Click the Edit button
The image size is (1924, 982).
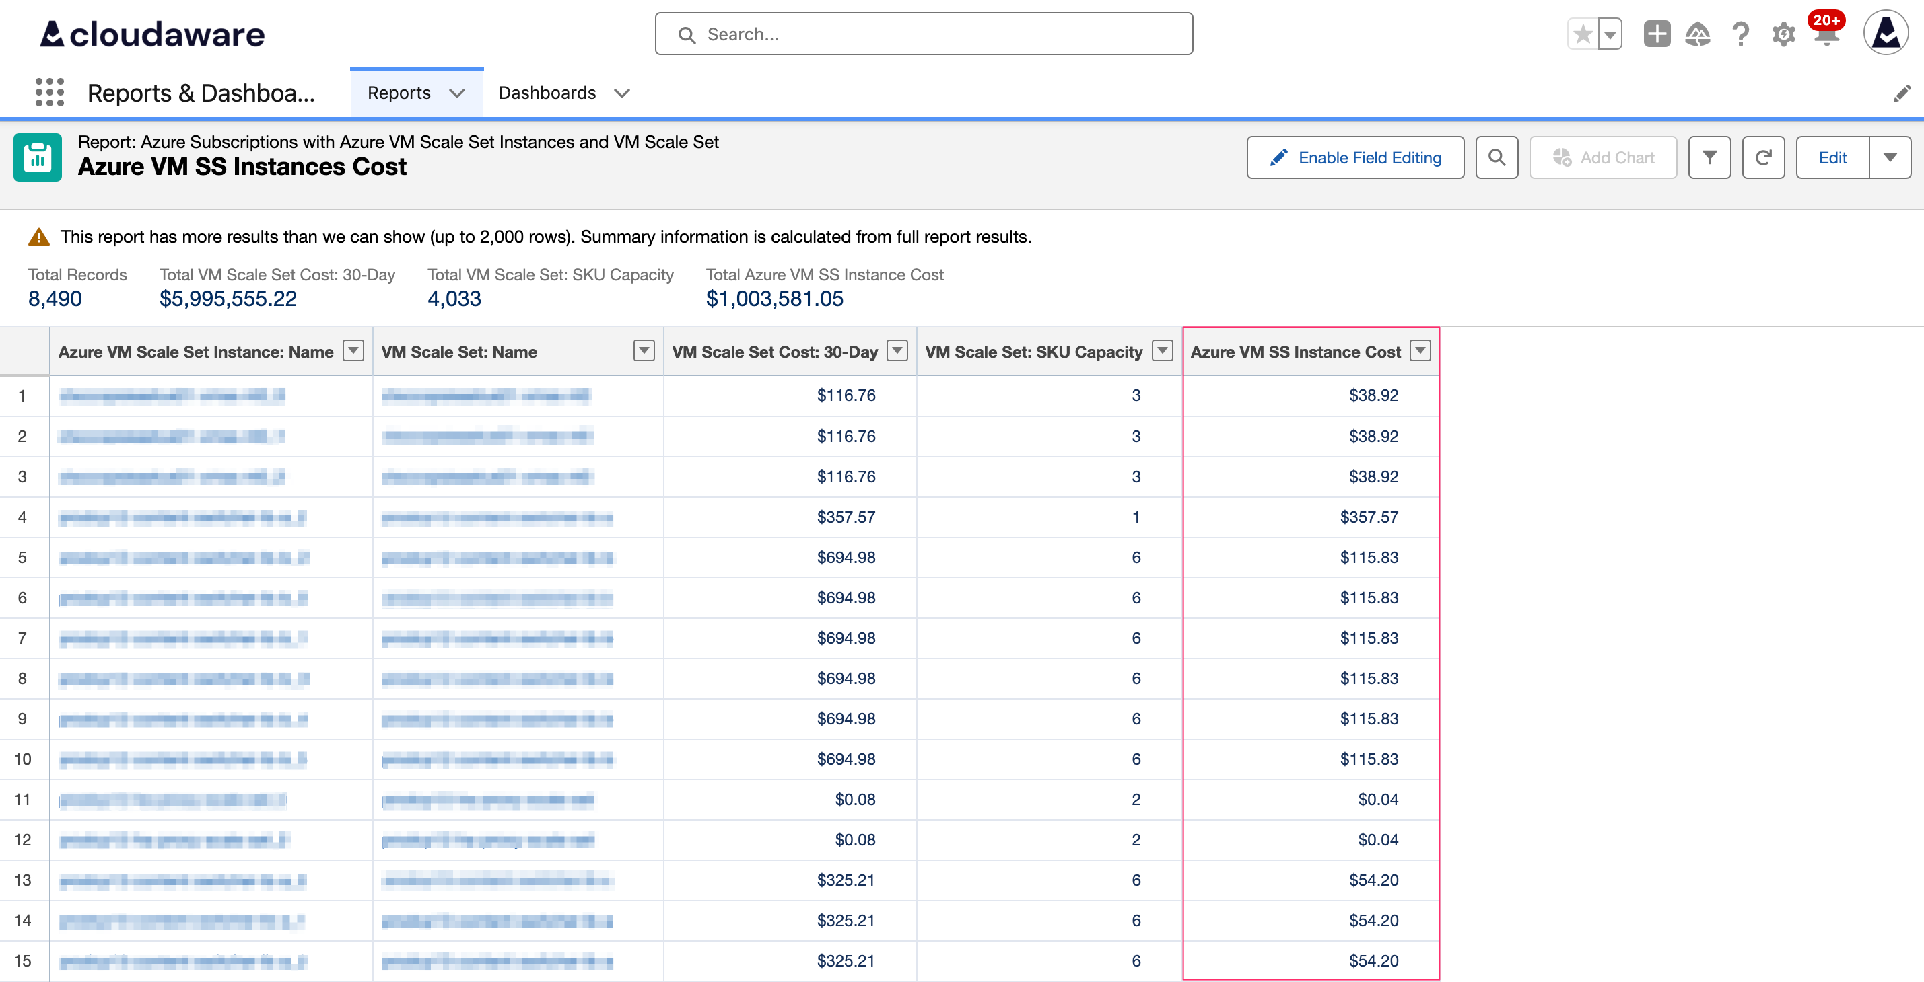pos(1834,157)
